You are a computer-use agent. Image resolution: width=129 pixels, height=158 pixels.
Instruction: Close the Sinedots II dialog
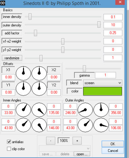tap(120, 2)
